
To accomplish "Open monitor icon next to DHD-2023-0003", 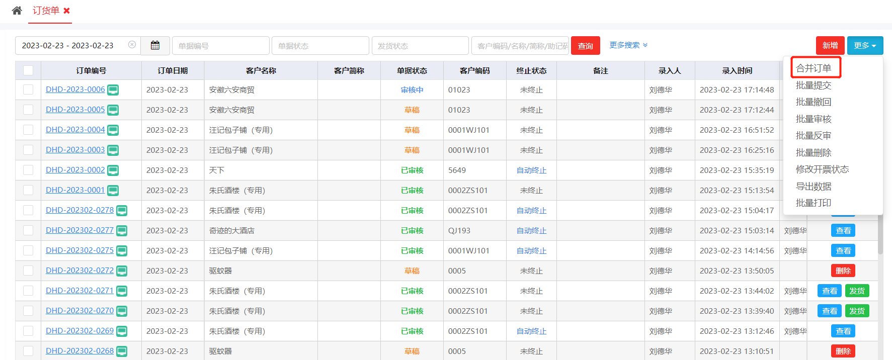I will 113,150.
